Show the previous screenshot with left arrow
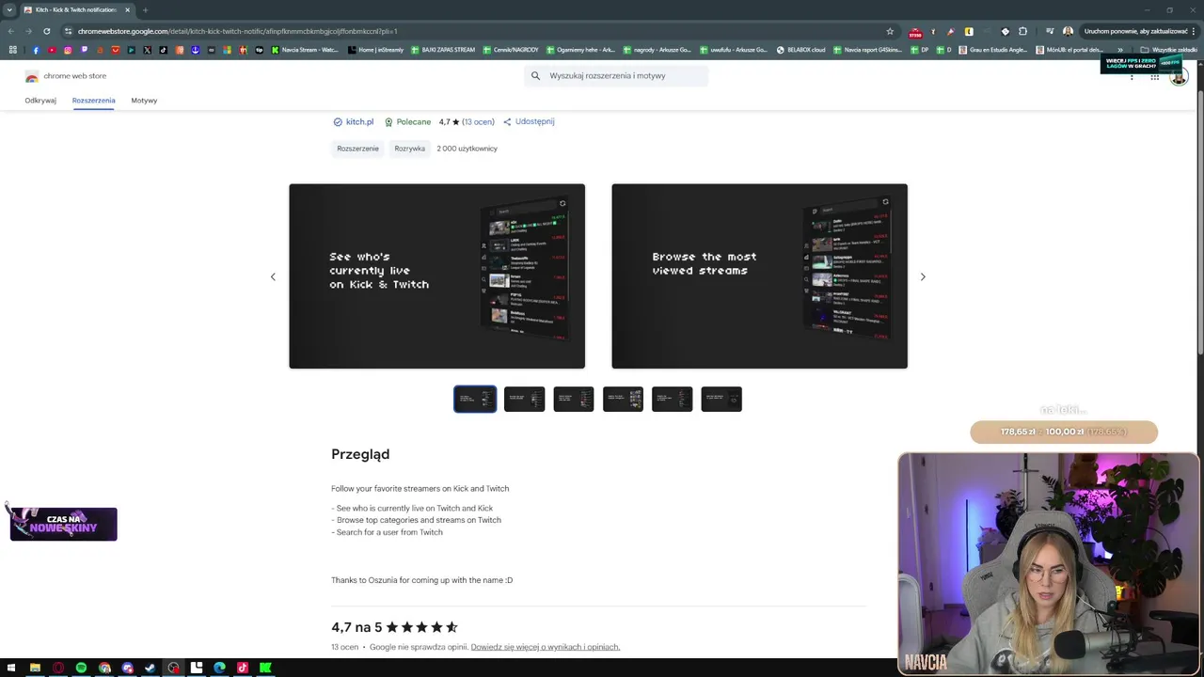Viewport: 1204px width, 677px height. [x=273, y=276]
